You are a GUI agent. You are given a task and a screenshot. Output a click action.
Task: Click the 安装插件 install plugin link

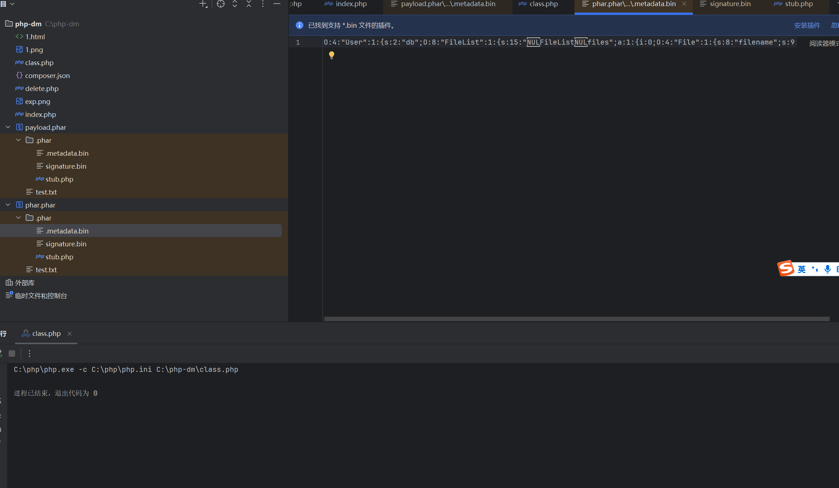click(807, 26)
